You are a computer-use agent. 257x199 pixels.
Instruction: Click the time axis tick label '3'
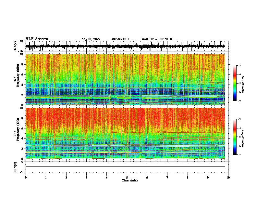point(86,178)
